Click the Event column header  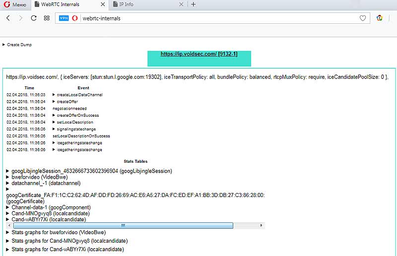coord(83,88)
